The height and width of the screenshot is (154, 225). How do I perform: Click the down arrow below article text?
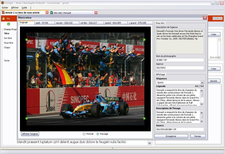(x=150, y=143)
